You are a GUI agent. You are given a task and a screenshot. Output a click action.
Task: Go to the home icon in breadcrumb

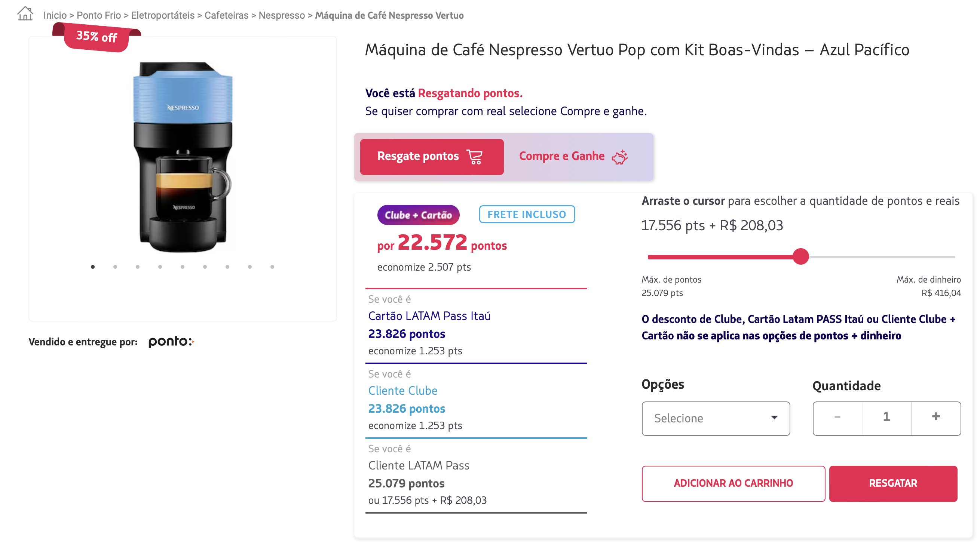pos(25,14)
